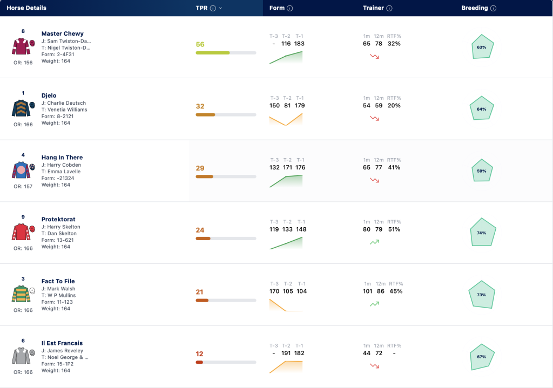Open the Fact To File horse link

[x=58, y=281]
